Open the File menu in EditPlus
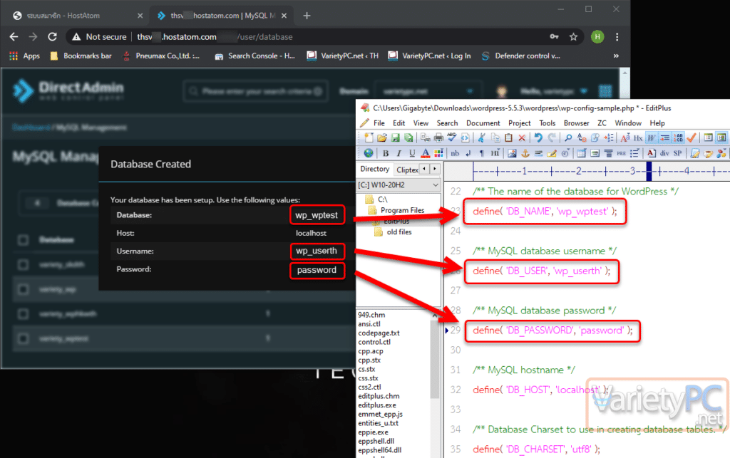 (379, 123)
